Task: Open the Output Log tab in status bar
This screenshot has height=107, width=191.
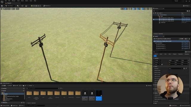Action: point(14,106)
